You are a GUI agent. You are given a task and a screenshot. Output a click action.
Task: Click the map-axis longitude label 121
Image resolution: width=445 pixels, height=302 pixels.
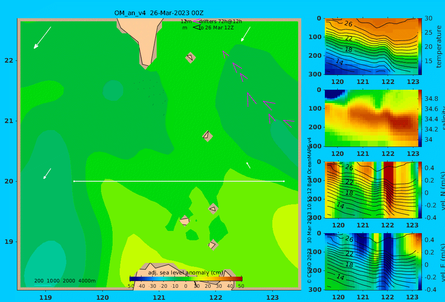tap(159, 298)
